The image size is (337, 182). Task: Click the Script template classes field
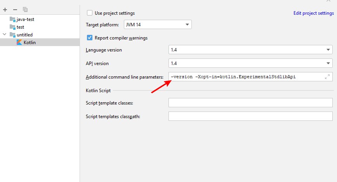[x=250, y=103]
